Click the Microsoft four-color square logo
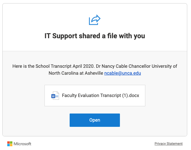This screenshot has height=150, width=191. pyautogui.click(x=10, y=144)
